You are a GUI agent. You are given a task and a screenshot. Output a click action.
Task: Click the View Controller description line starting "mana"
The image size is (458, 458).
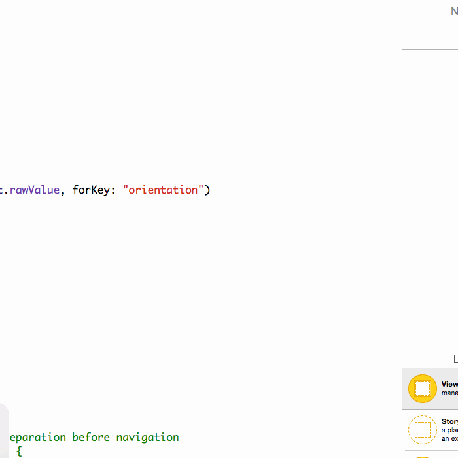tap(449, 393)
